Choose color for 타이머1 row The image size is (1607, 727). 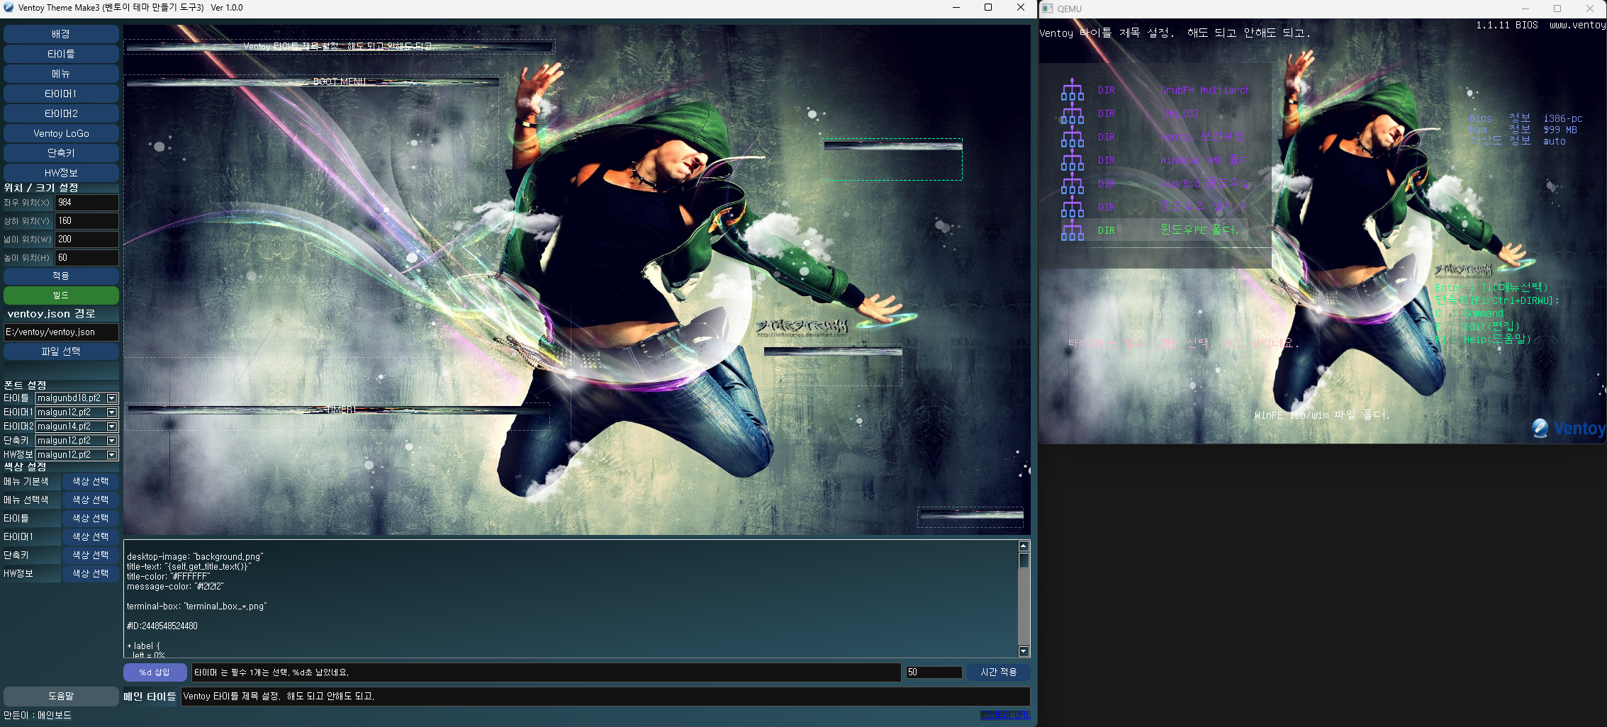pos(90,537)
